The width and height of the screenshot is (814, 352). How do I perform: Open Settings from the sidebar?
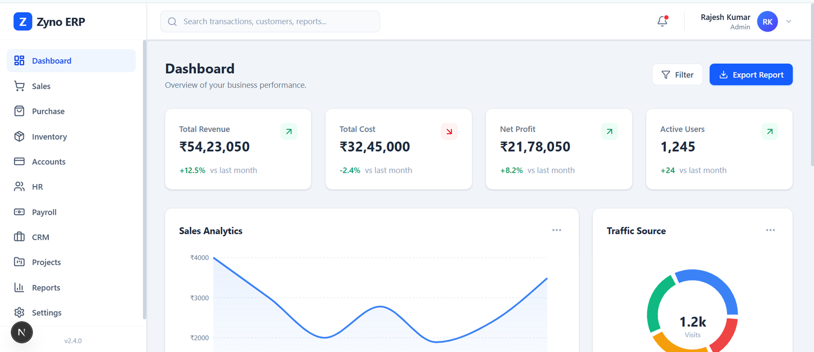(46, 313)
